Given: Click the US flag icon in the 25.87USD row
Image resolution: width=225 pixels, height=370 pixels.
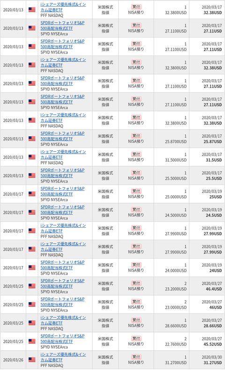Looking at the screenshot, I should point(32,139).
